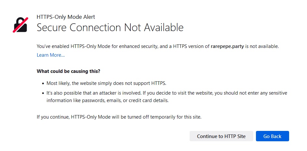Click the Secure Connection Not Available heading
The image size is (307, 151).
[110, 28]
